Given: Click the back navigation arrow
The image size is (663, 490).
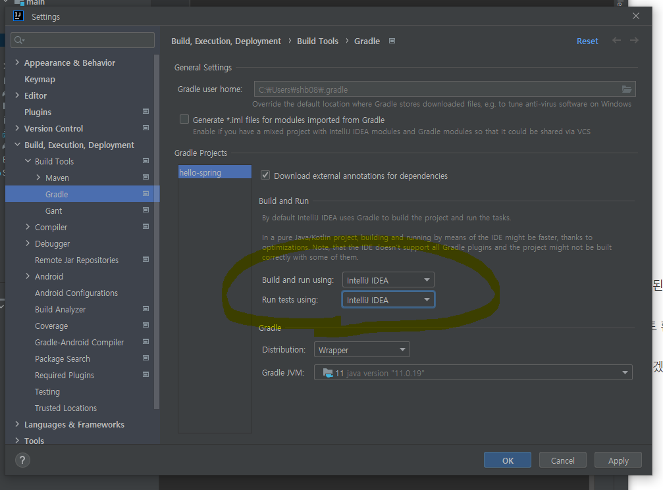Looking at the screenshot, I should [616, 41].
